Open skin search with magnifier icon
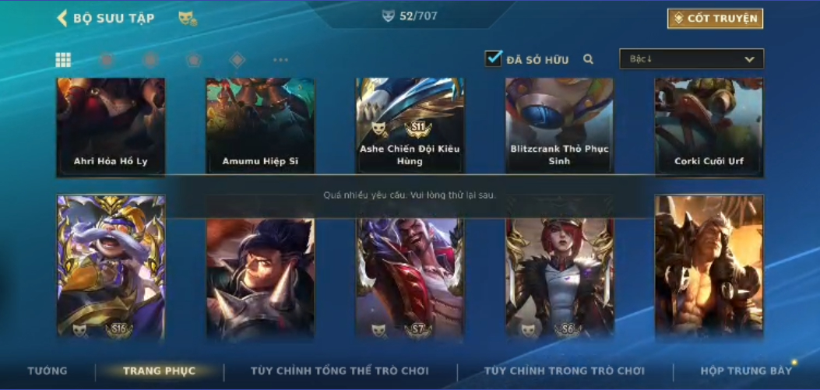Viewport: 820px width, 390px height. [x=589, y=59]
